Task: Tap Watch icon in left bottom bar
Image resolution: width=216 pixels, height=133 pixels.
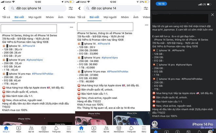Action: click(19, 129)
